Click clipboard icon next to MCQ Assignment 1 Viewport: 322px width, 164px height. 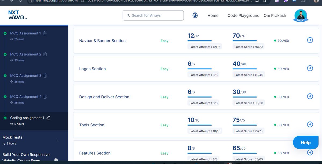click(45, 33)
